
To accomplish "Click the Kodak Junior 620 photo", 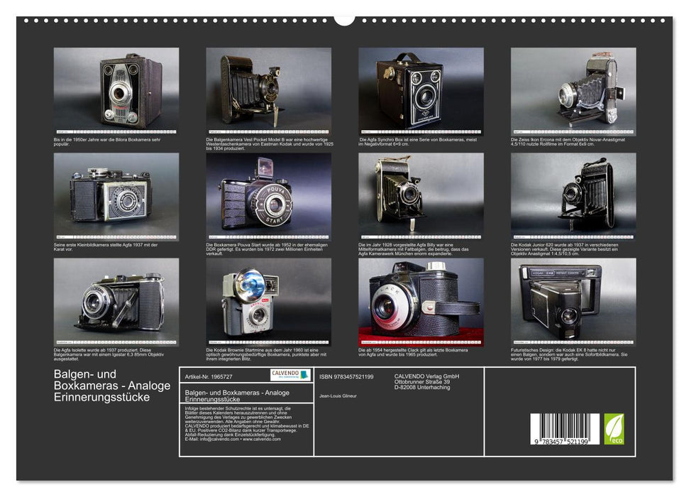I will click(573, 194).
